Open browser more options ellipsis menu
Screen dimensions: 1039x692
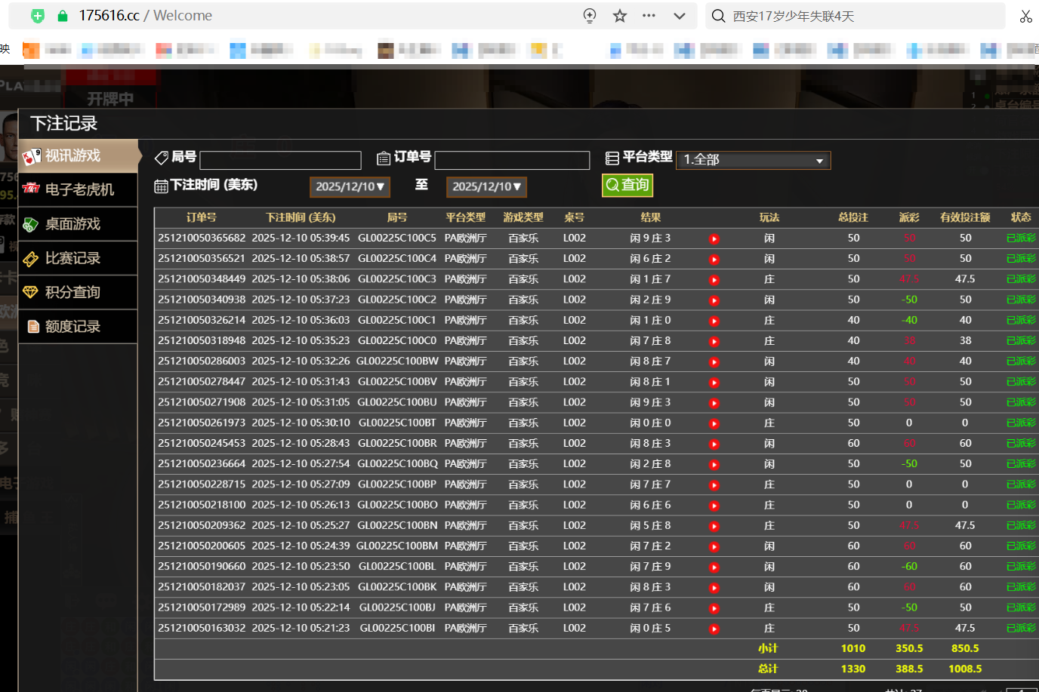tap(649, 16)
